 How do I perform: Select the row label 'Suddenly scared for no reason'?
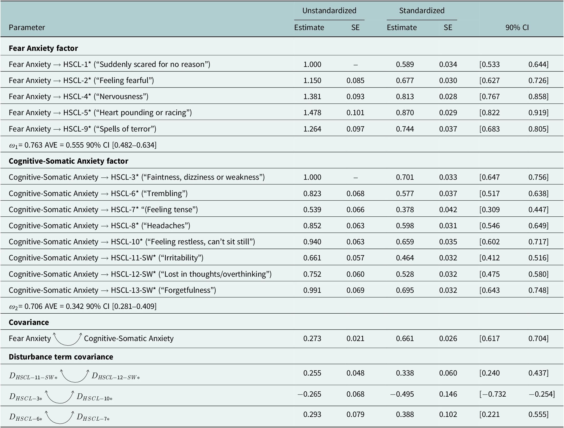pyautogui.click(x=110, y=64)
